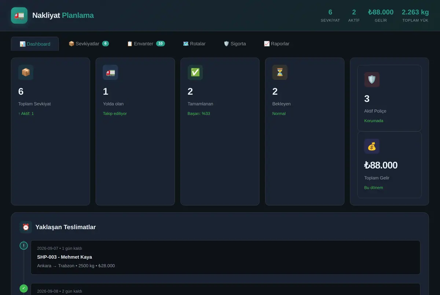Click the Nakliyat Planlama title
The image size is (440, 295).
click(63, 15)
